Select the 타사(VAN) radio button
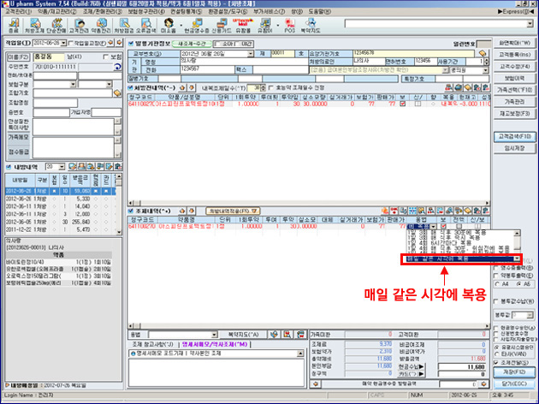Screen dimensions: 539x404 click(496, 354)
